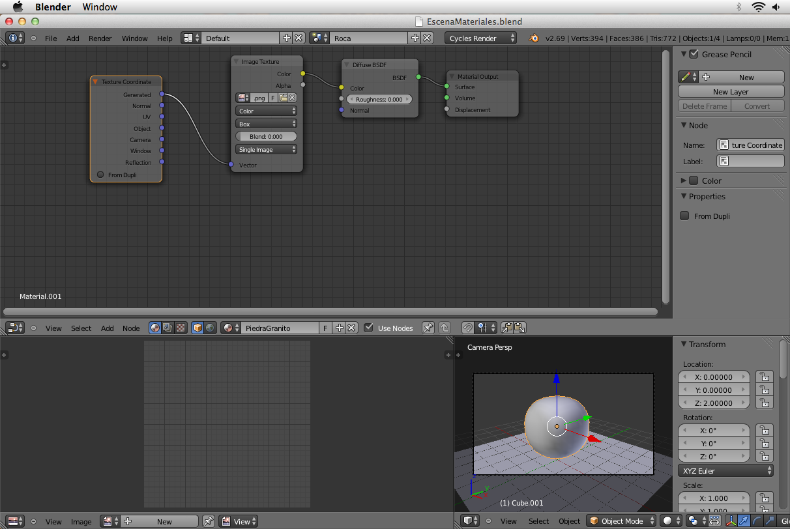This screenshot has height=529, width=790.
Task: Paste nodes from clipboard icon
Action: coord(519,328)
